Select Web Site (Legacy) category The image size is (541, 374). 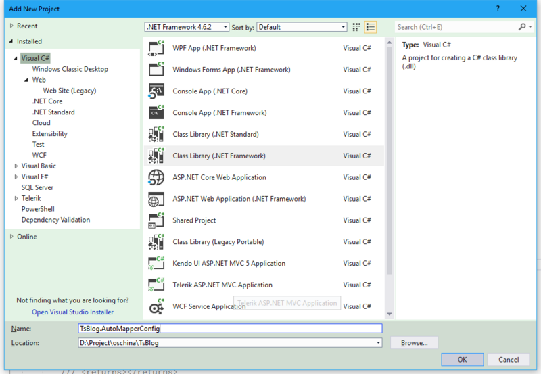pyautogui.click(x=70, y=91)
